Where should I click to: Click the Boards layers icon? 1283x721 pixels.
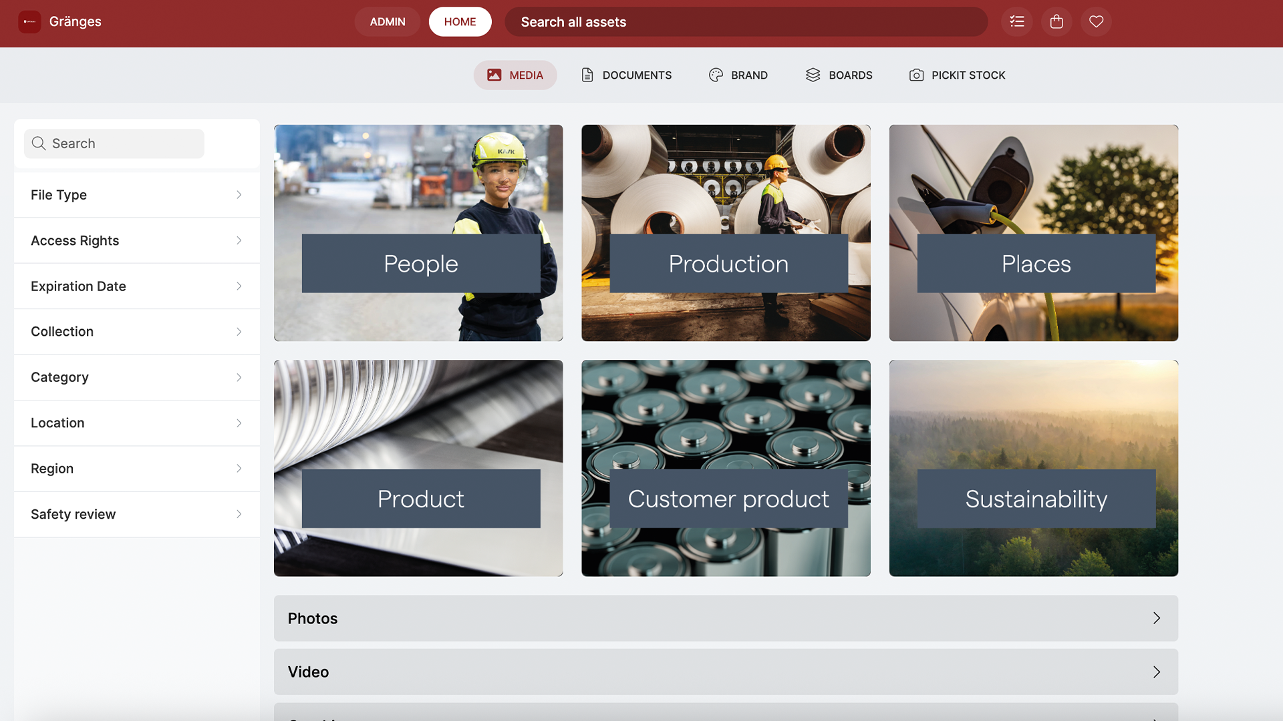[813, 75]
